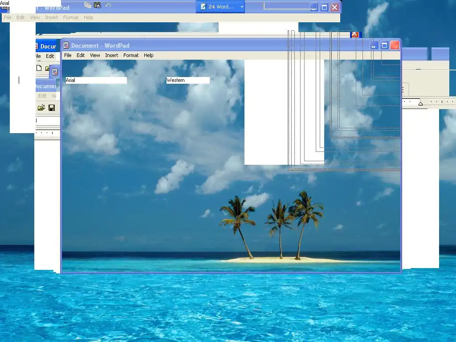The height and width of the screenshot is (342, 456).
Task: Close the front Document - WordPad window
Action: [395, 45]
